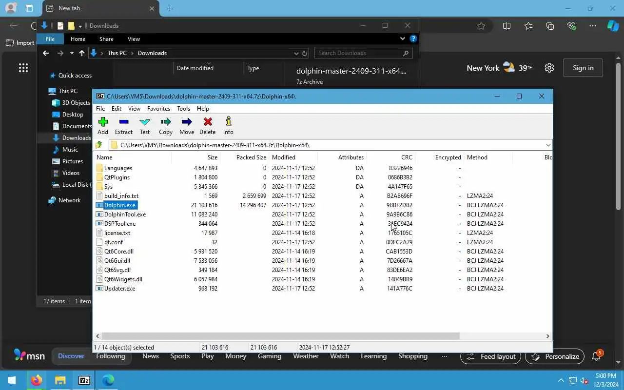Image resolution: width=624 pixels, height=390 pixels.
Task: Expand the 7-Zip address path dropdown
Action: 548,145
